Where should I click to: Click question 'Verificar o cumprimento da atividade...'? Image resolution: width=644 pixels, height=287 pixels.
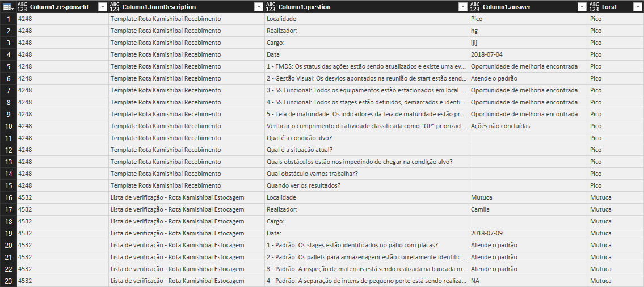tap(367, 126)
